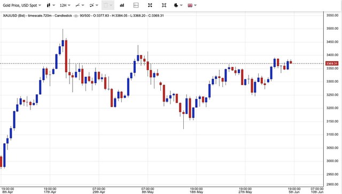Image resolution: width=342 pixels, height=194 pixels.
Task: Open the UK flag language dropdown
Action: pos(192,5)
